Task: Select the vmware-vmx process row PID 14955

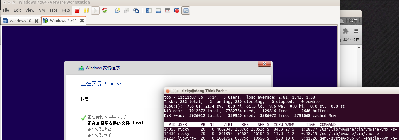Action: coord(281,129)
